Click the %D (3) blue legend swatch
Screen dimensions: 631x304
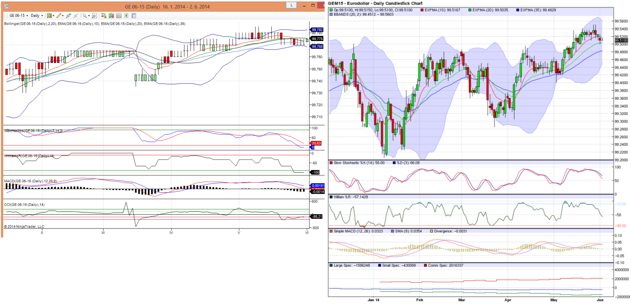pos(394,163)
